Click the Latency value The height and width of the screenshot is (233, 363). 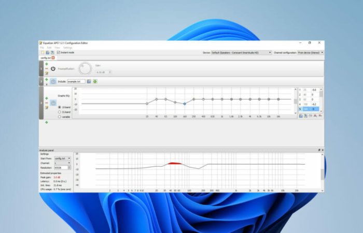[x=60, y=181]
